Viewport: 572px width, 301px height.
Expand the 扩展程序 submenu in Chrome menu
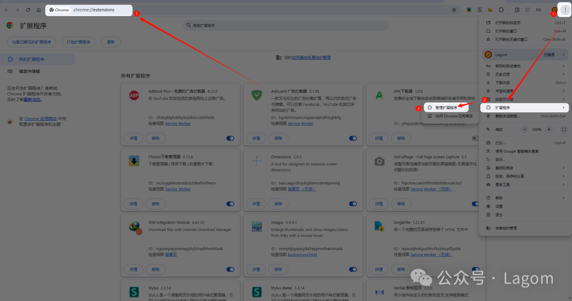click(524, 108)
